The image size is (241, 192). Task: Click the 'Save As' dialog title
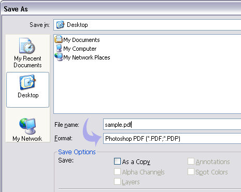click(16, 9)
